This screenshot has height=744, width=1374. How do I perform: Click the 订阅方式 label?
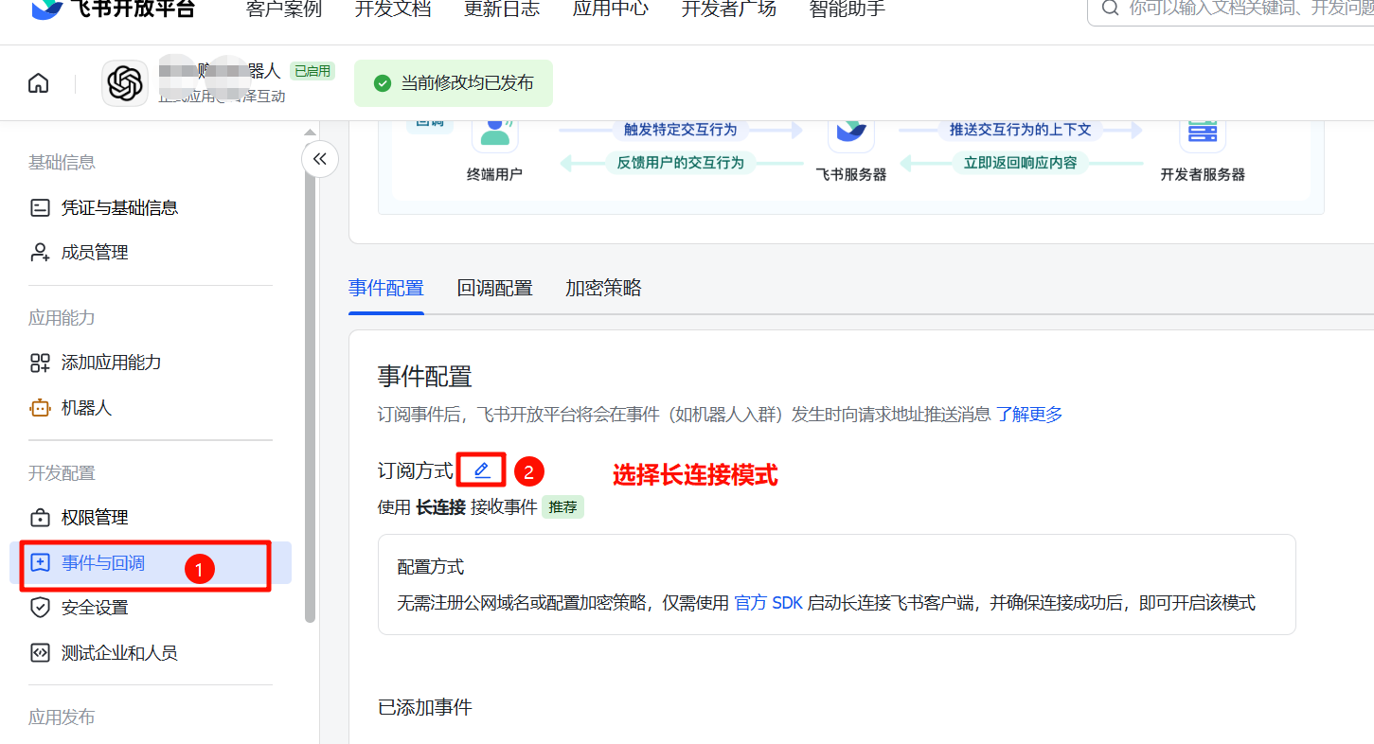pos(416,470)
